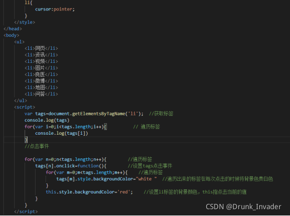Click the '//设置tags点击事件' comment
This screenshot has height=216, width=290.
150,166
